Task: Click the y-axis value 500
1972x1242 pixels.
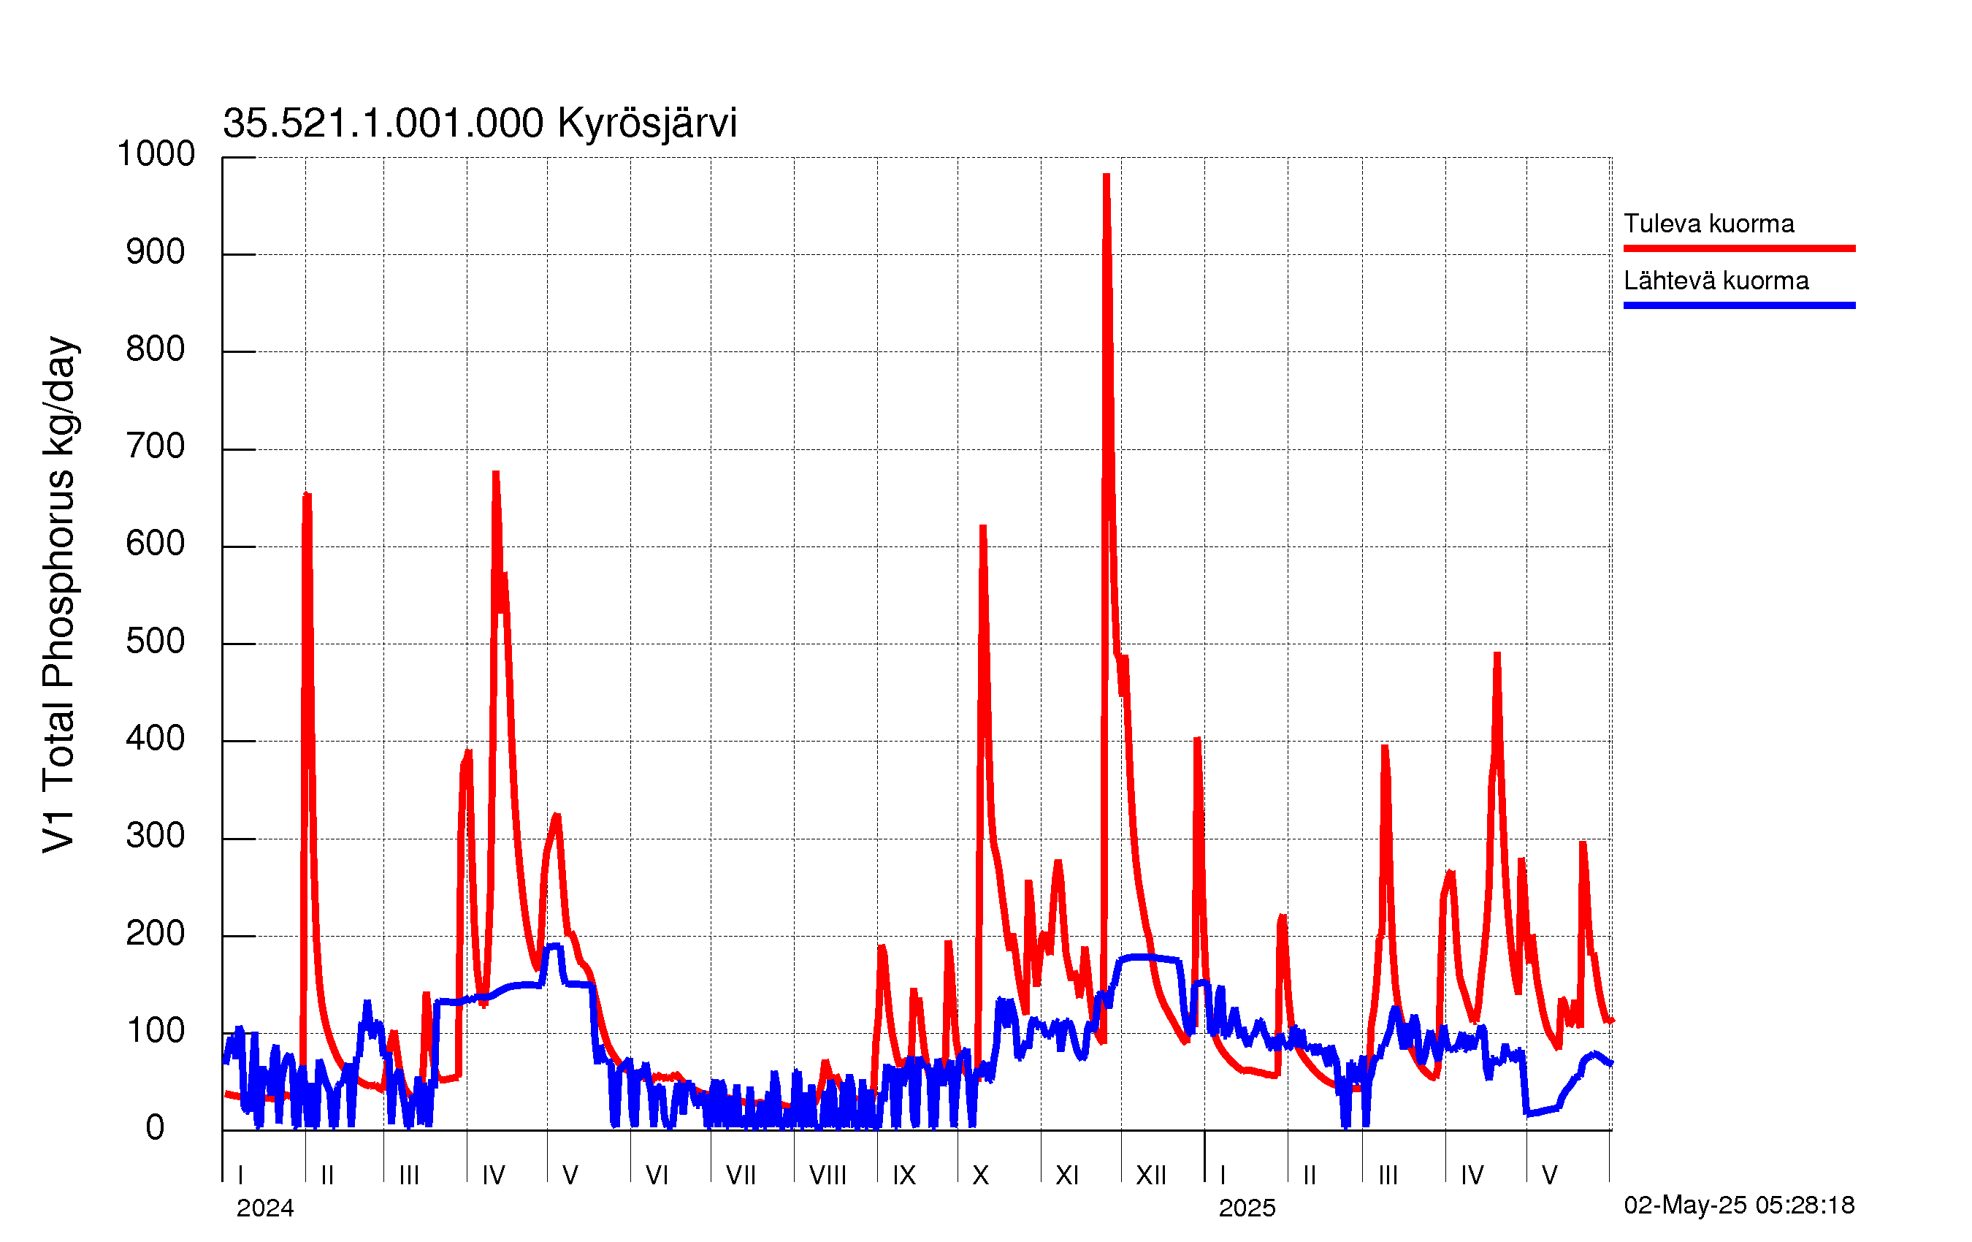Action: pos(156,641)
